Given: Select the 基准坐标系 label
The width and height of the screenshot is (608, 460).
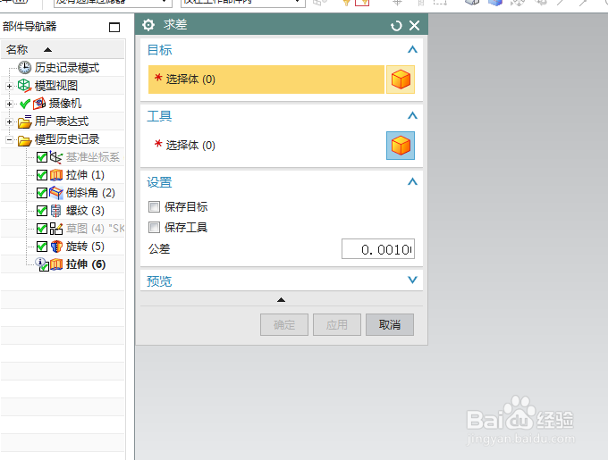Looking at the screenshot, I should point(93,157).
